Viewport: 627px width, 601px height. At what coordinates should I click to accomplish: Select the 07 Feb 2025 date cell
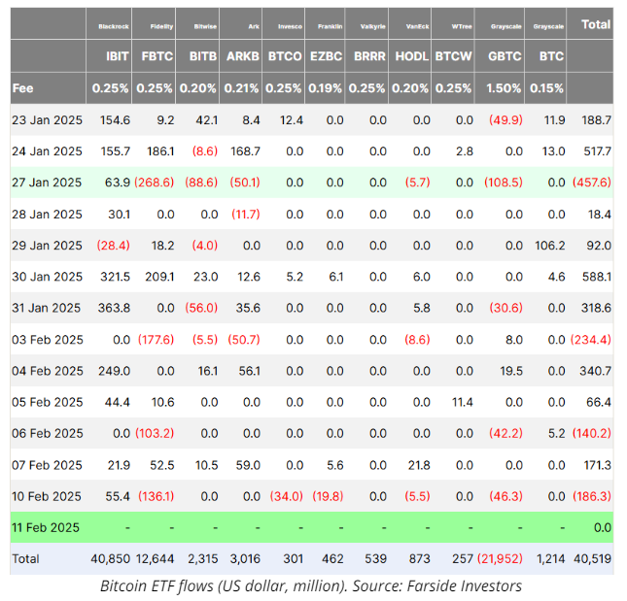point(47,465)
